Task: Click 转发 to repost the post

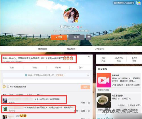Action: pyautogui.click(x=35, y=68)
